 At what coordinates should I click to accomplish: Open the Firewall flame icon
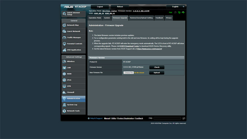click(64, 92)
